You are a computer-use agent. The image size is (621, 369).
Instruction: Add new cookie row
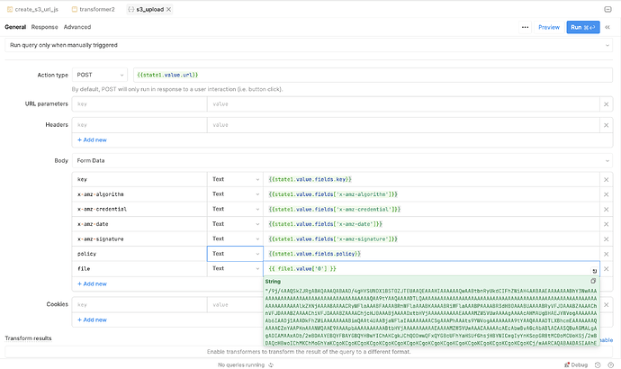tap(92, 319)
